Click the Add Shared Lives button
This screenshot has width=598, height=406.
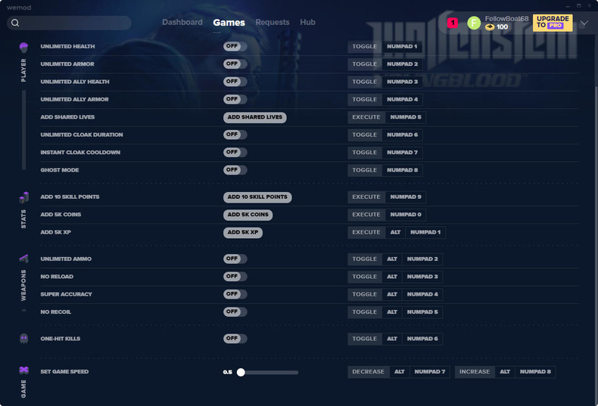[x=255, y=117]
